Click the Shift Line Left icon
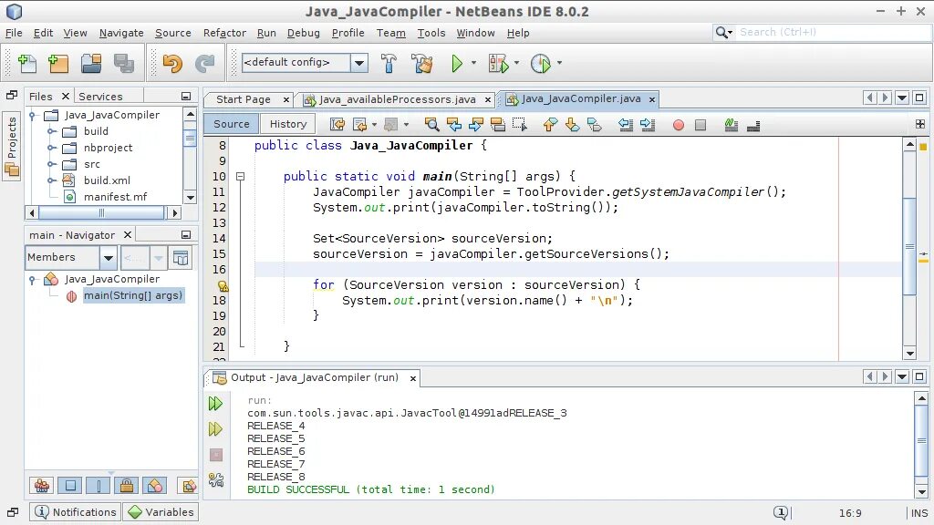Viewport: 934px width, 525px height. point(626,124)
